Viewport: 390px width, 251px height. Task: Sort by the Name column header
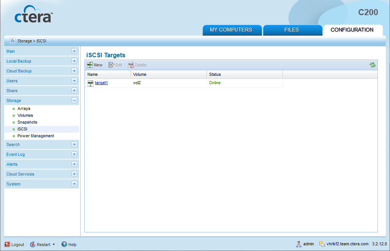tap(108, 74)
